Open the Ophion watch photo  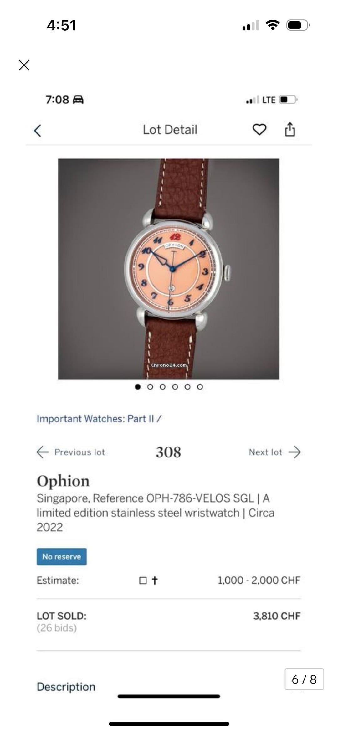(x=169, y=269)
